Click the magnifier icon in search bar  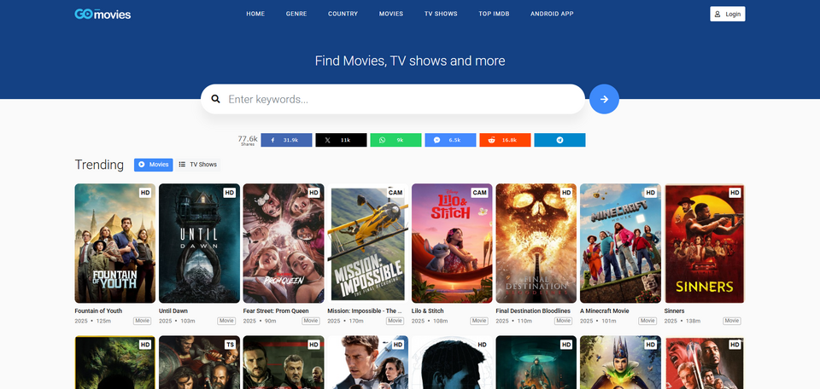point(215,99)
